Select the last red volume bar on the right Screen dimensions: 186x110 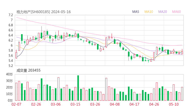tap(182, 94)
